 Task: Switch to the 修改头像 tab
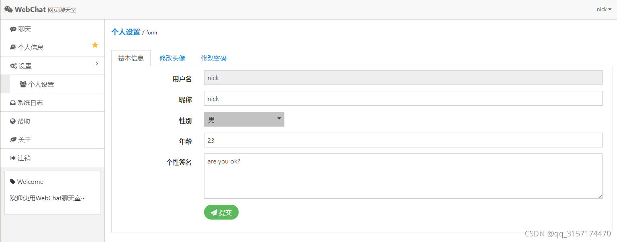(x=172, y=58)
